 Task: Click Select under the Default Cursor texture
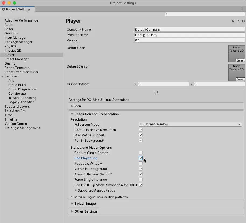pyautogui.click(x=241, y=79)
